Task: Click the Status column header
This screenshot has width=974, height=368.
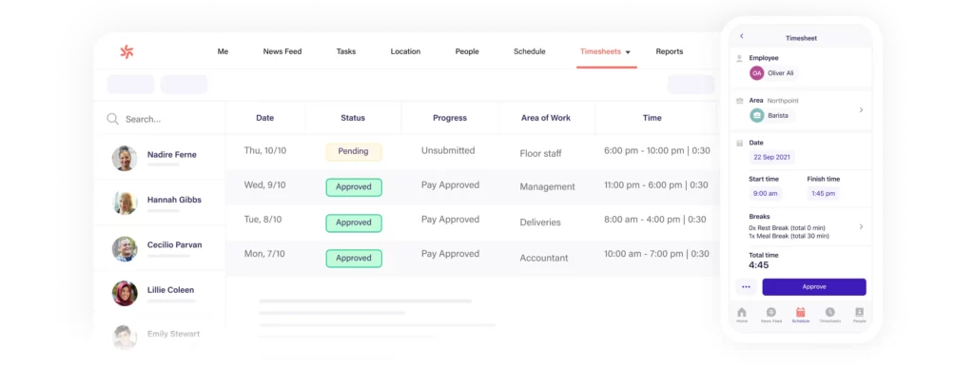Action: coord(353,118)
